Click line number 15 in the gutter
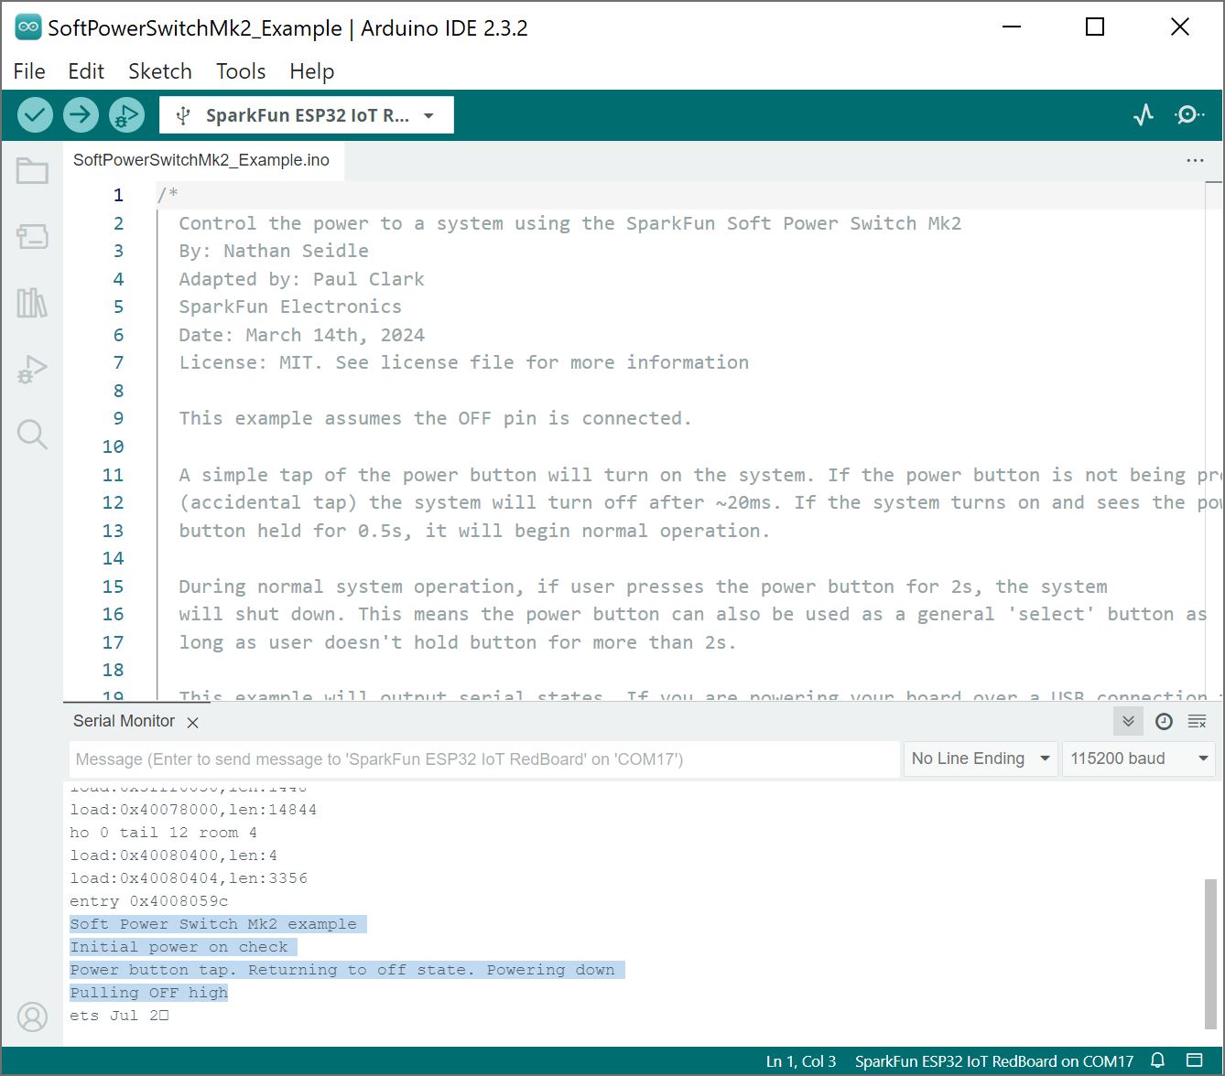This screenshot has height=1076, width=1225. pos(113,586)
